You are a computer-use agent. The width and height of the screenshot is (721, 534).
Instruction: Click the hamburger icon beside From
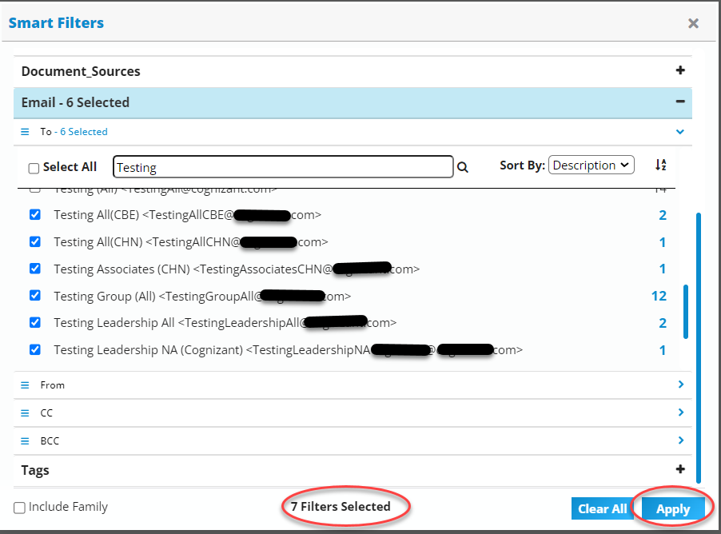click(26, 385)
